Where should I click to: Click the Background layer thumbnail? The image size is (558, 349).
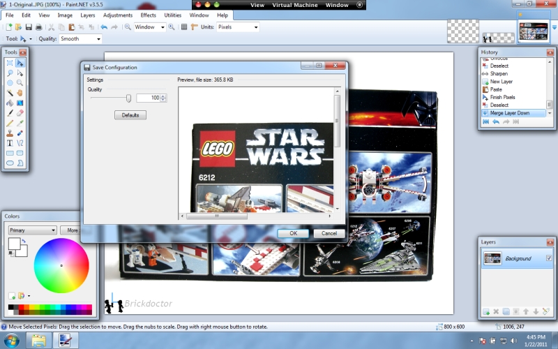[x=492, y=258]
